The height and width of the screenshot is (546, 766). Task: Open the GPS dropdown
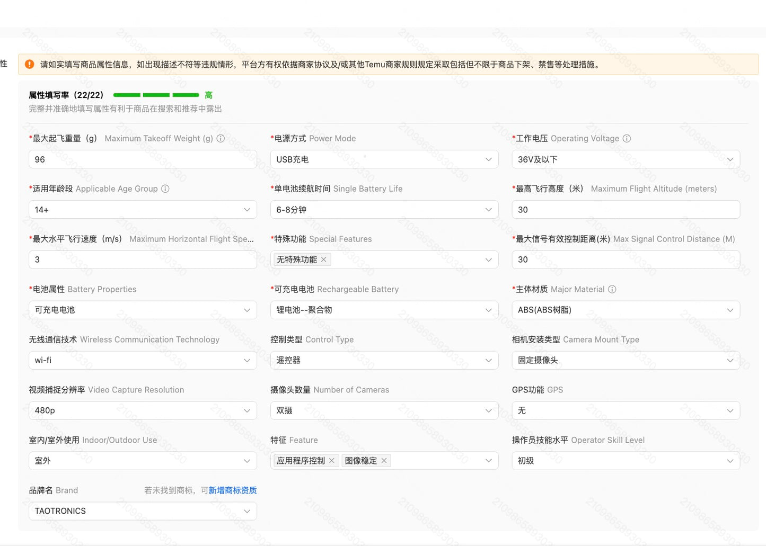626,410
